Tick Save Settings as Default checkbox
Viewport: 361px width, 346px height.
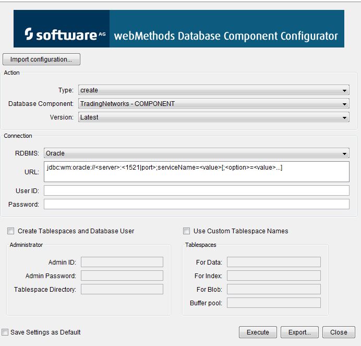point(5,332)
